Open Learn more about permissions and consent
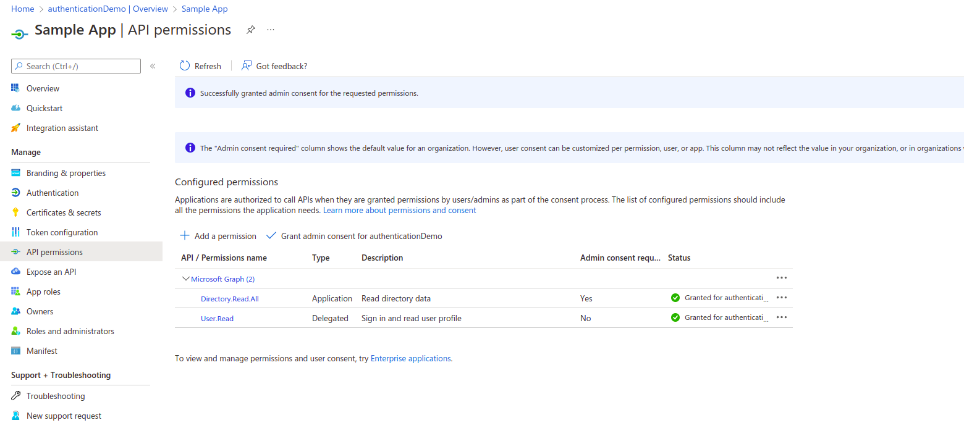This screenshot has height=428, width=964. (399, 210)
